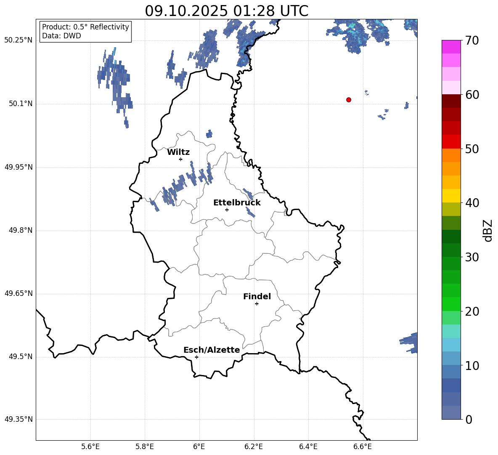Click 'Product: 0.5° Reflectivity' text
The image size is (498, 455).
tap(85, 27)
